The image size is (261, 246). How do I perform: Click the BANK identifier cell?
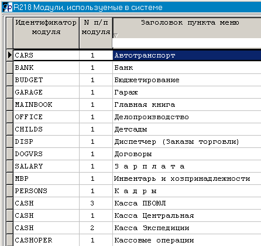coord(46,68)
